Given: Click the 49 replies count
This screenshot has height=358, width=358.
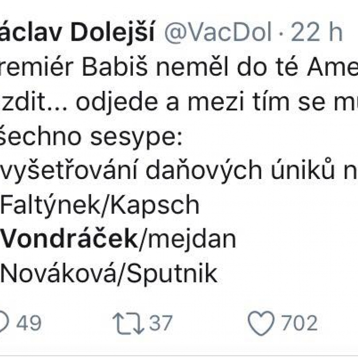Looking at the screenshot, I should pos(29,323).
